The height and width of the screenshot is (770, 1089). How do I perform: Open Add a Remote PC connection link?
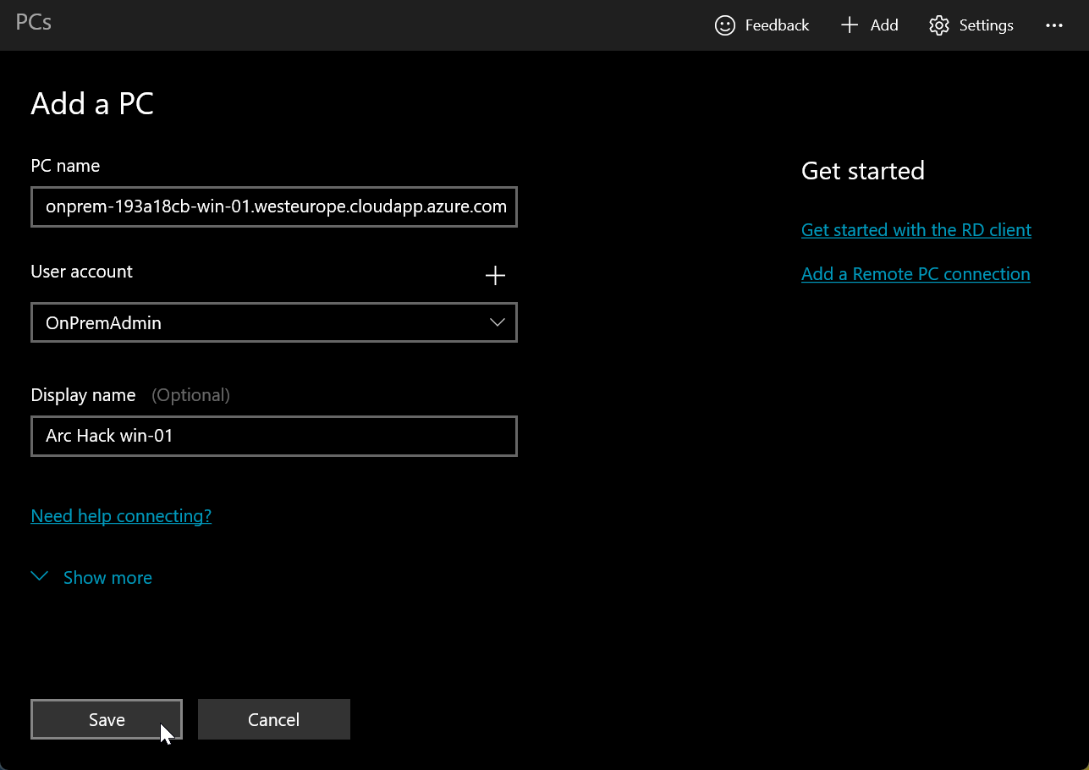[916, 273]
